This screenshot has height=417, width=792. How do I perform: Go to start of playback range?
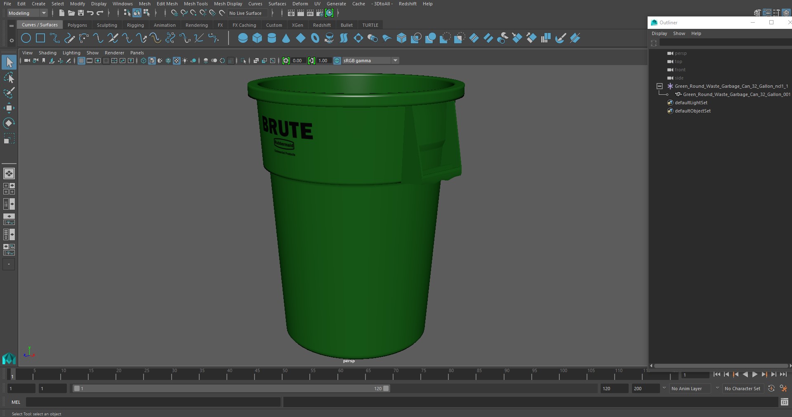717,375
